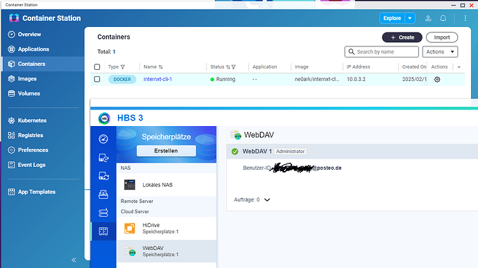Expand the Aufträge: 0 chevron

coord(267,200)
